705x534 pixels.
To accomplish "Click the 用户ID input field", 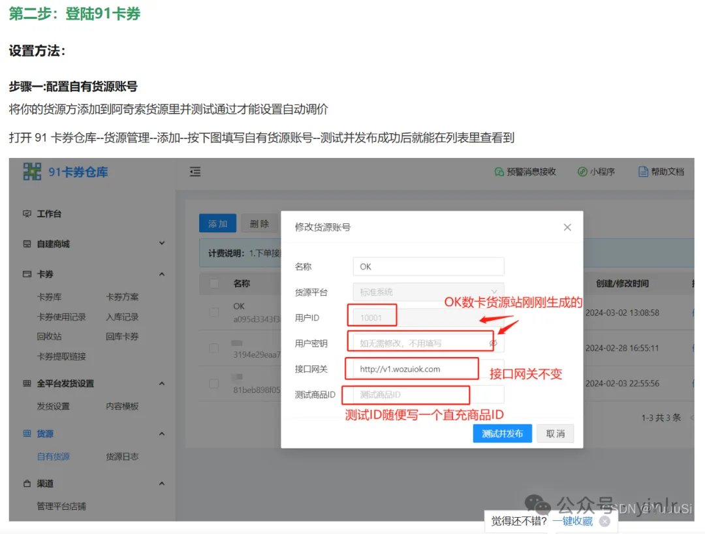I will [x=428, y=318].
